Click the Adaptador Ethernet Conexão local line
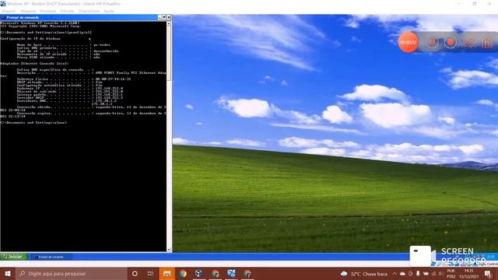Image resolution: width=498 pixels, height=280 pixels. (x=34, y=64)
